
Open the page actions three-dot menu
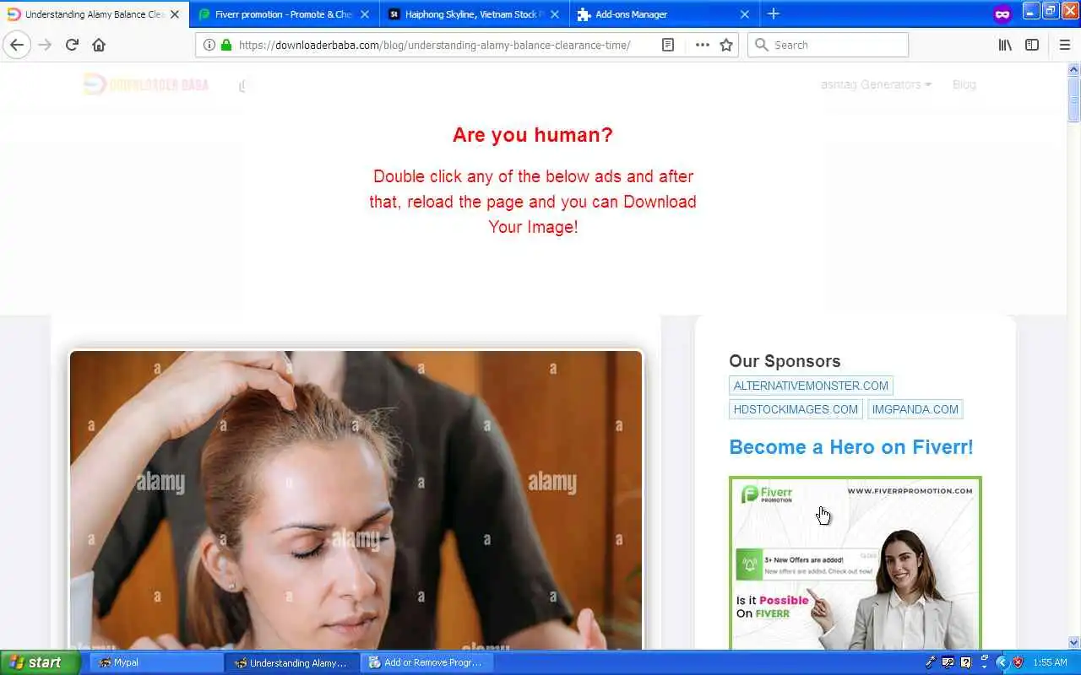[x=702, y=45]
